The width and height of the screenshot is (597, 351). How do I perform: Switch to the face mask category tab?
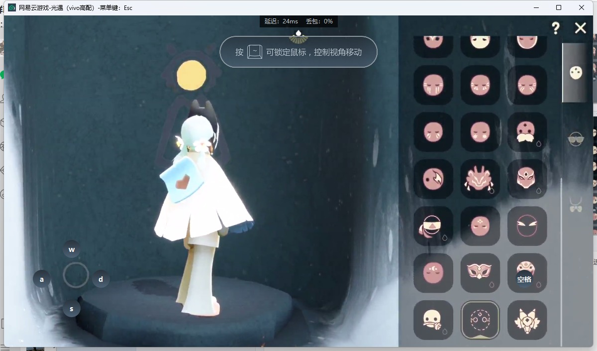[576, 73]
